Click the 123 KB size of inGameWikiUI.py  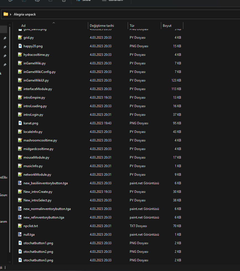pos(176,80)
